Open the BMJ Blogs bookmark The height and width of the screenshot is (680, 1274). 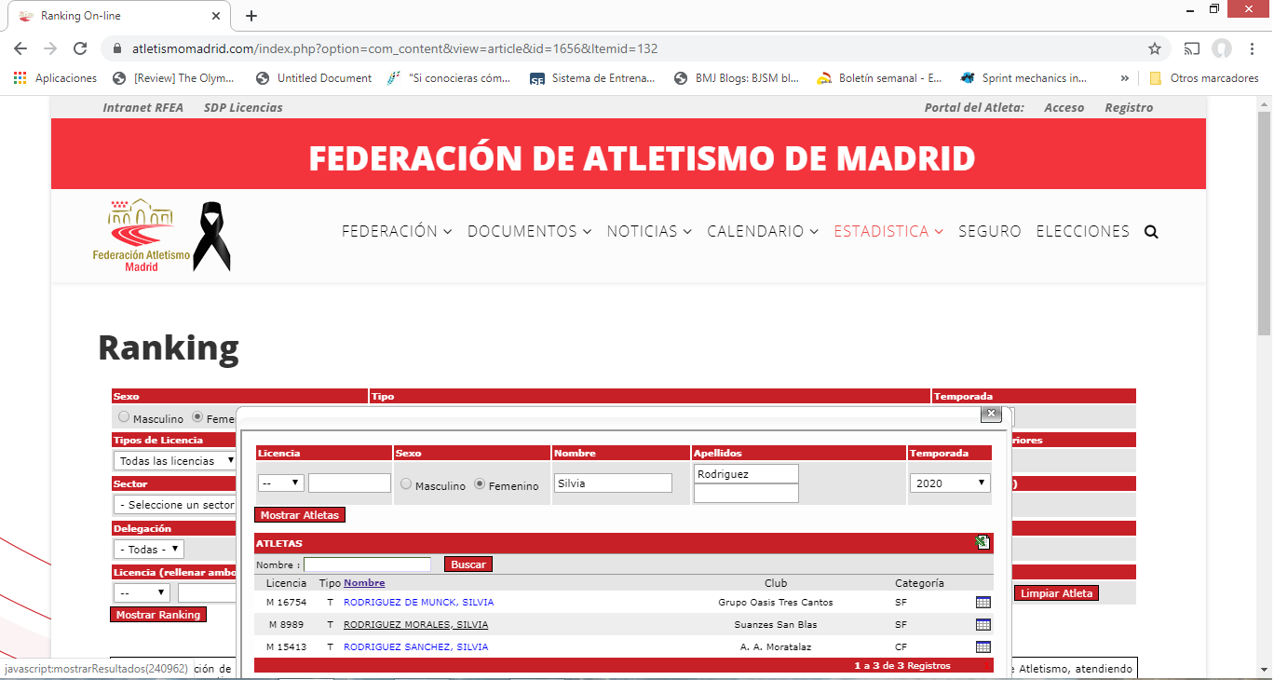tap(737, 78)
